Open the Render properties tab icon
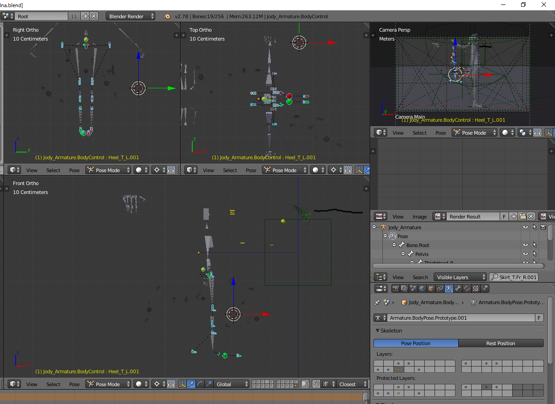The height and width of the screenshot is (404, 555). tap(396, 289)
